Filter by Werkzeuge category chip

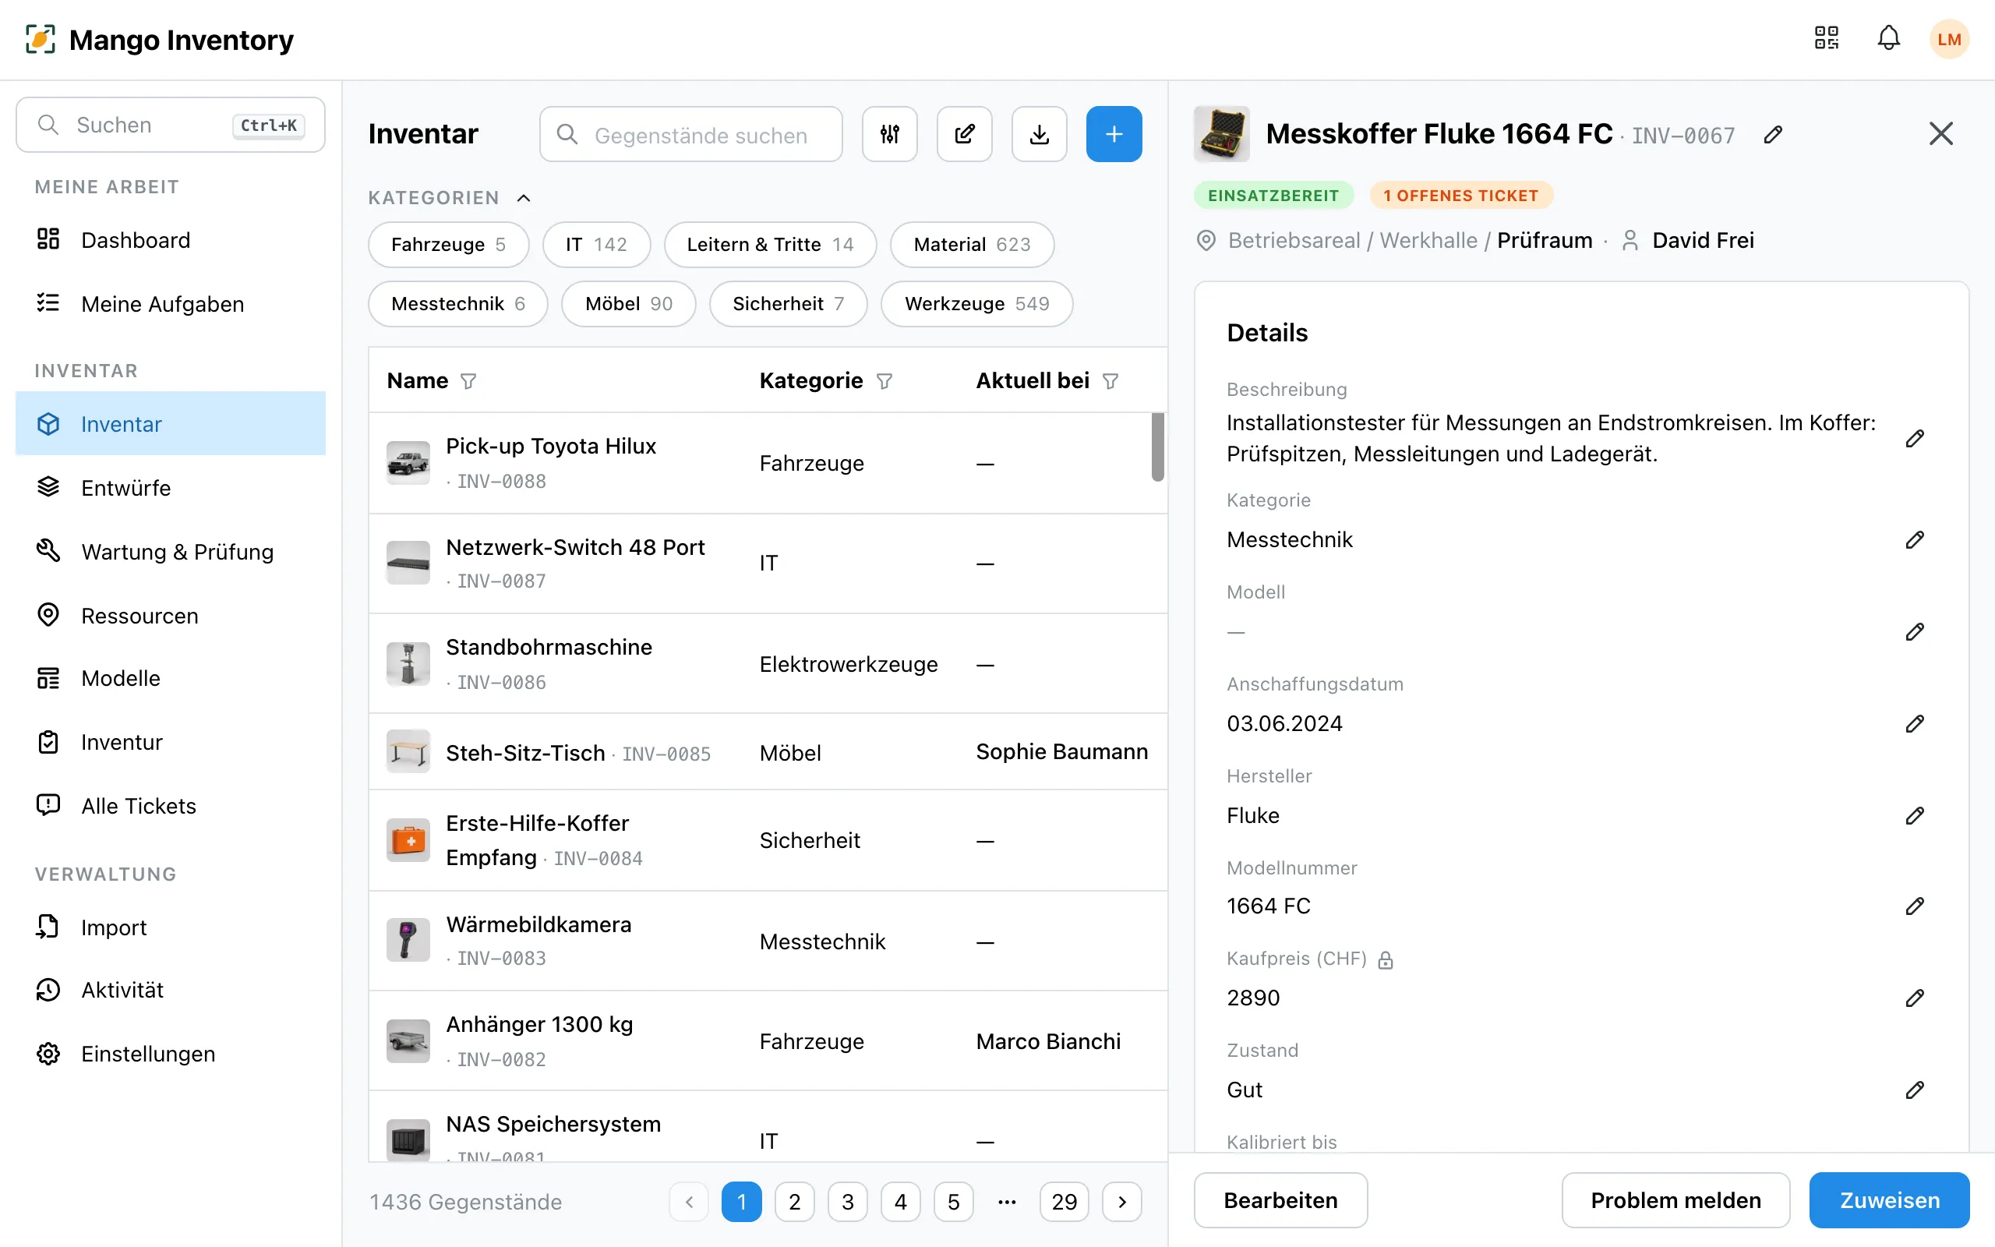(976, 303)
